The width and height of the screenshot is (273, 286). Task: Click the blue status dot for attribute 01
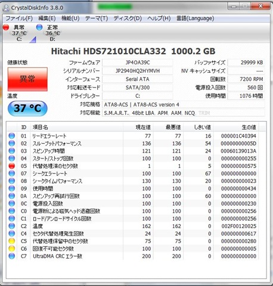pos(12,136)
